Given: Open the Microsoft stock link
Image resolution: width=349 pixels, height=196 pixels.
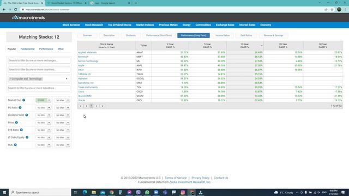Looking at the screenshot, I should [x=83, y=57].
